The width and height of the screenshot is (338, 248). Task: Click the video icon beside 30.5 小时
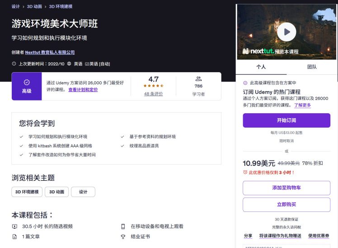14,226
